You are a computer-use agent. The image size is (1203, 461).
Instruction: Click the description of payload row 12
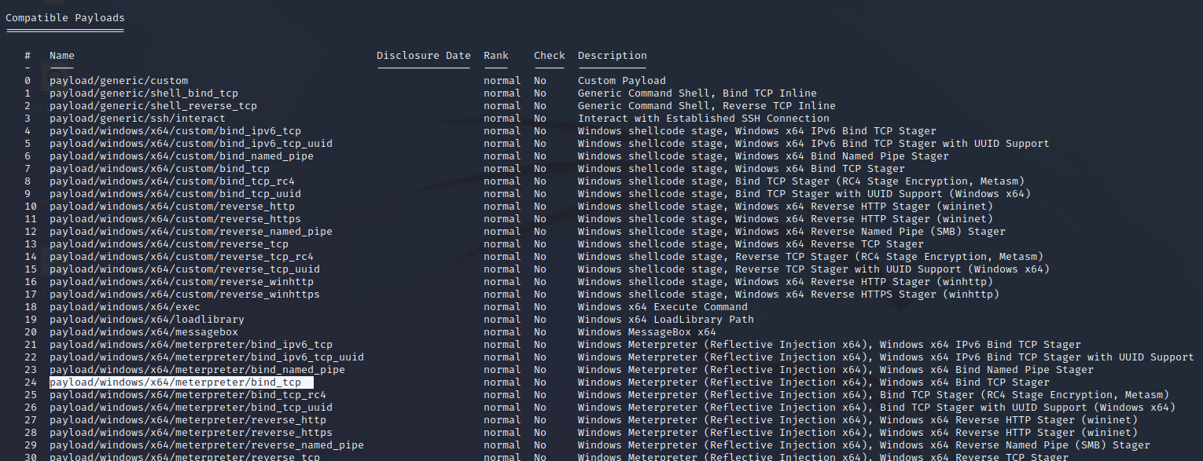(x=792, y=232)
